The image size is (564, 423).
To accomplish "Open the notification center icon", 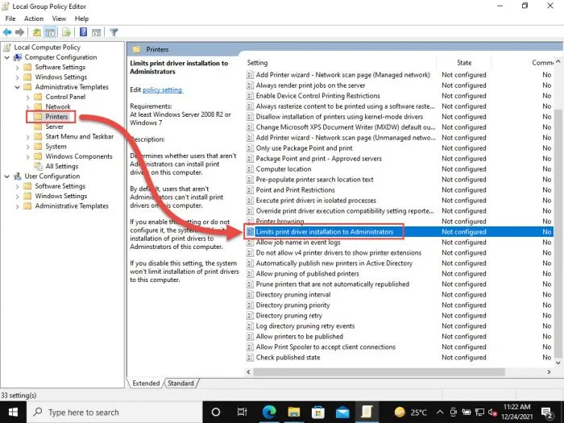I will pos(547,413).
